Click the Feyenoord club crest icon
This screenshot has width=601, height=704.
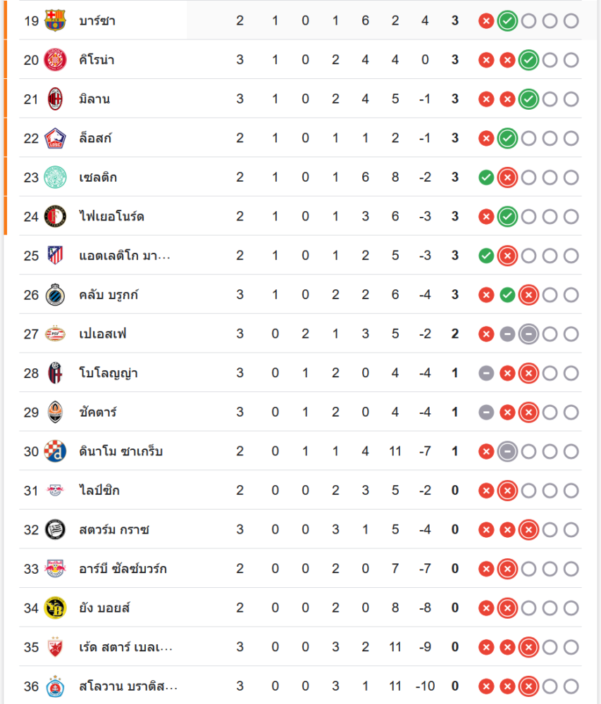click(54, 216)
